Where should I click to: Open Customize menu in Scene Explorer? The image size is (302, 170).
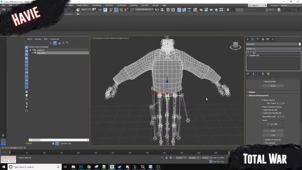[55, 39]
